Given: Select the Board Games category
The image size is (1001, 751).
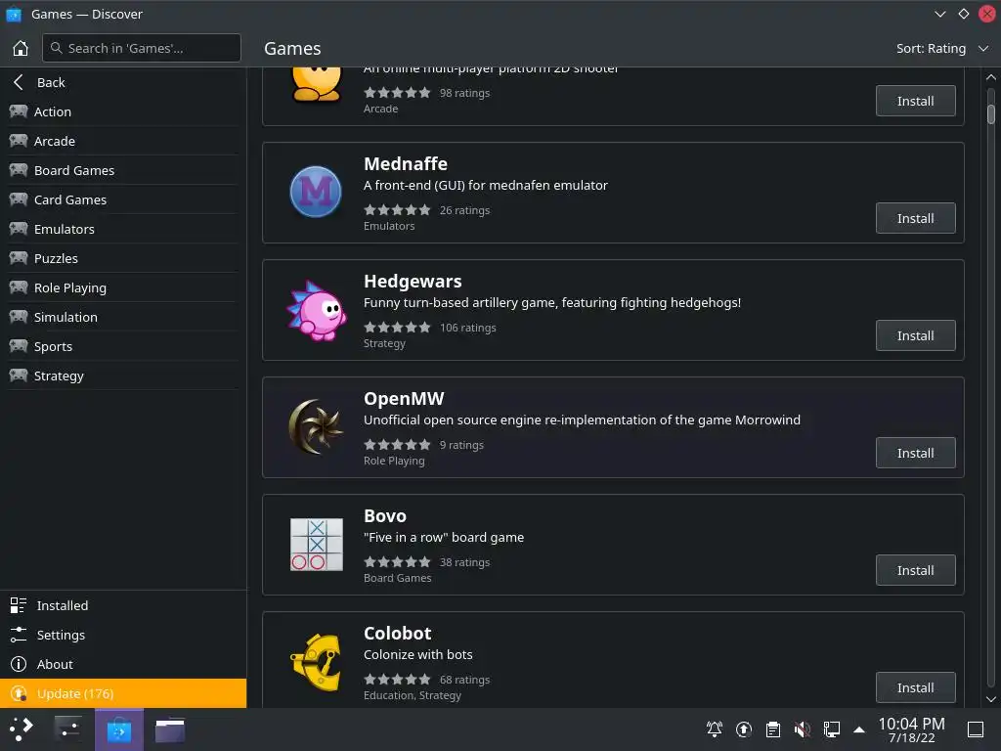Looking at the screenshot, I should pyautogui.click(x=123, y=170).
